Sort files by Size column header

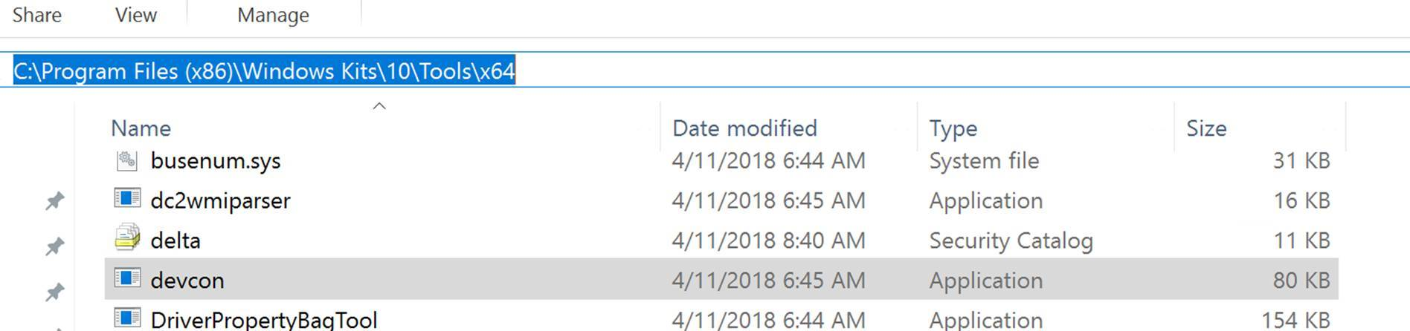click(1205, 128)
